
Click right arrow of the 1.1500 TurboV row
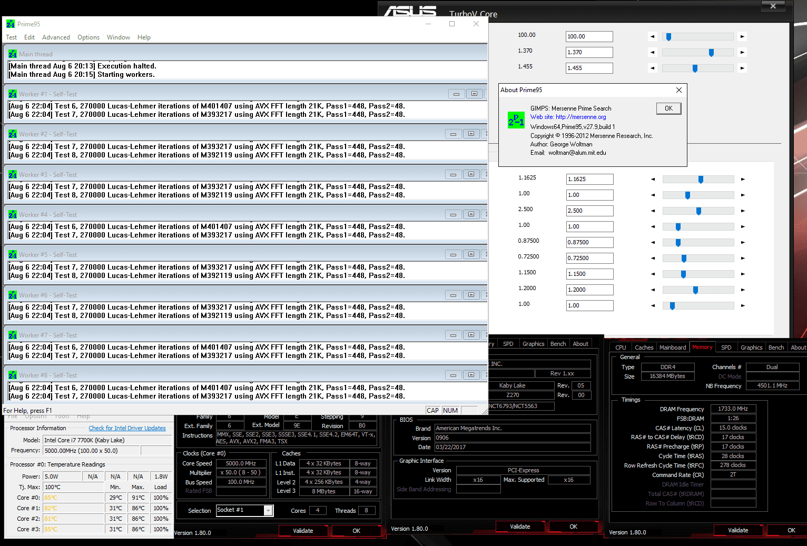point(743,274)
